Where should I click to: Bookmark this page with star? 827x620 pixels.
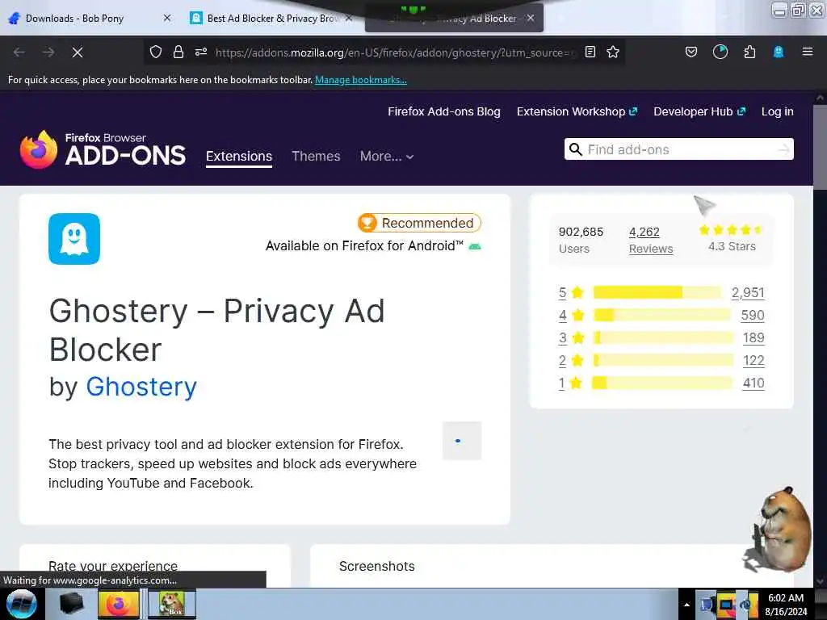pyautogui.click(x=613, y=52)
